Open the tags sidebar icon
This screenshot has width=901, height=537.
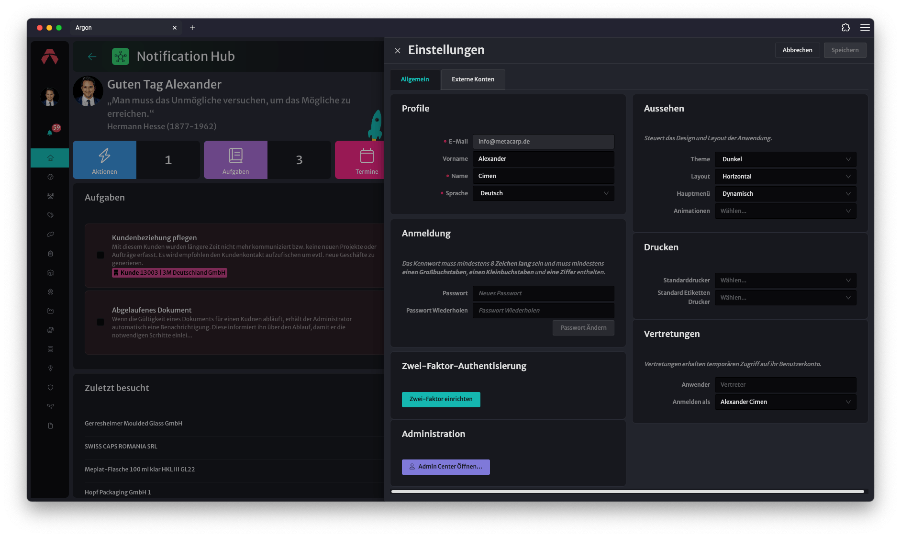pyautogui.click(x=50, y=215)
